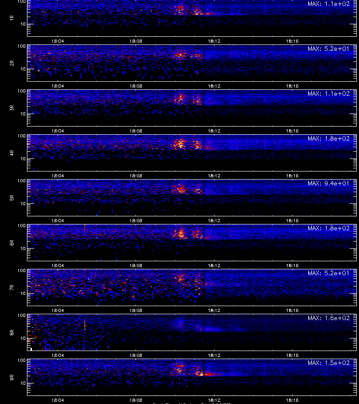Viewport: 359px width, 404px height.
Task: Click the 10 y-axis label of 4R panel
Action: tap(23, 159)
